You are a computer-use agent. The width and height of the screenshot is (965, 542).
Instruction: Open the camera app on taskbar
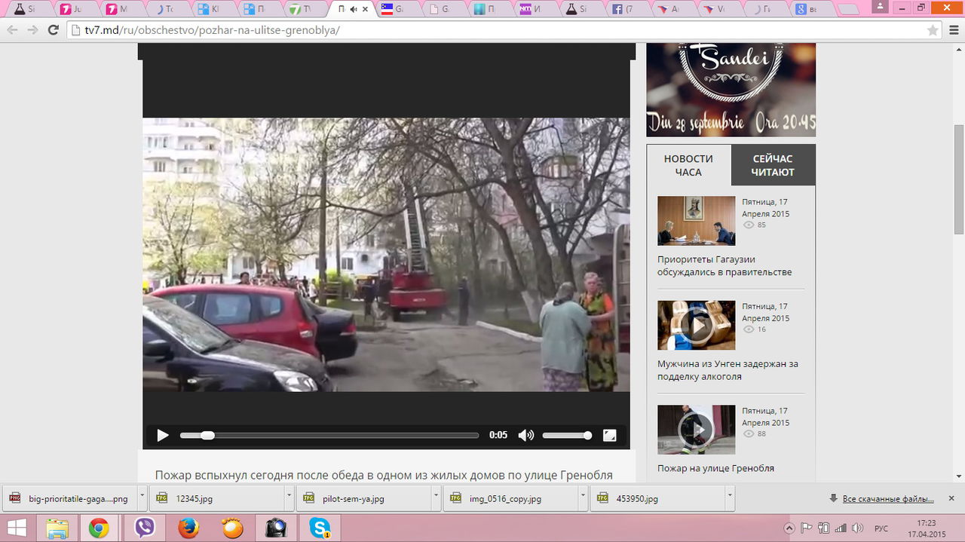click(276, 528)
